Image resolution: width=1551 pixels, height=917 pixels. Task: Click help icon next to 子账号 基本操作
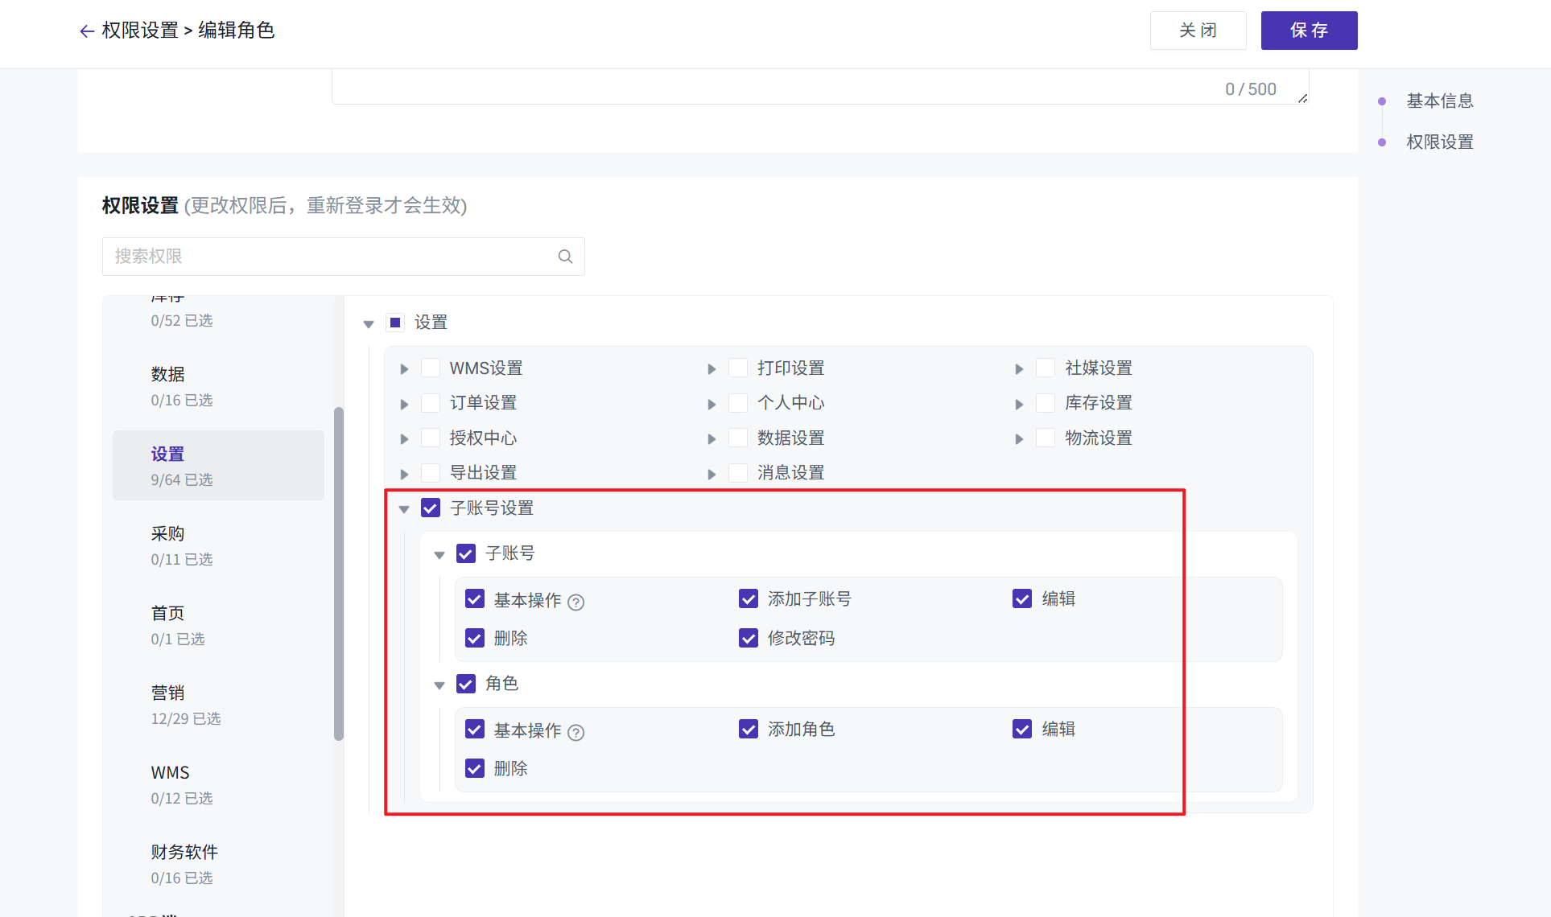click(x=575, y=602)
